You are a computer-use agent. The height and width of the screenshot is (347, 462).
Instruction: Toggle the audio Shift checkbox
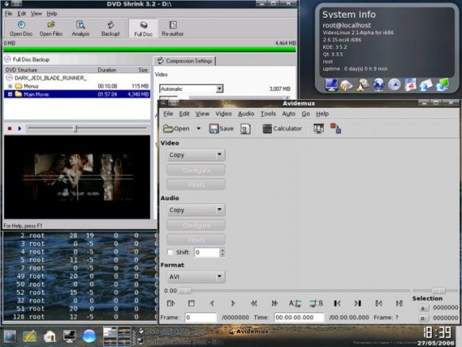coord(170,253)
